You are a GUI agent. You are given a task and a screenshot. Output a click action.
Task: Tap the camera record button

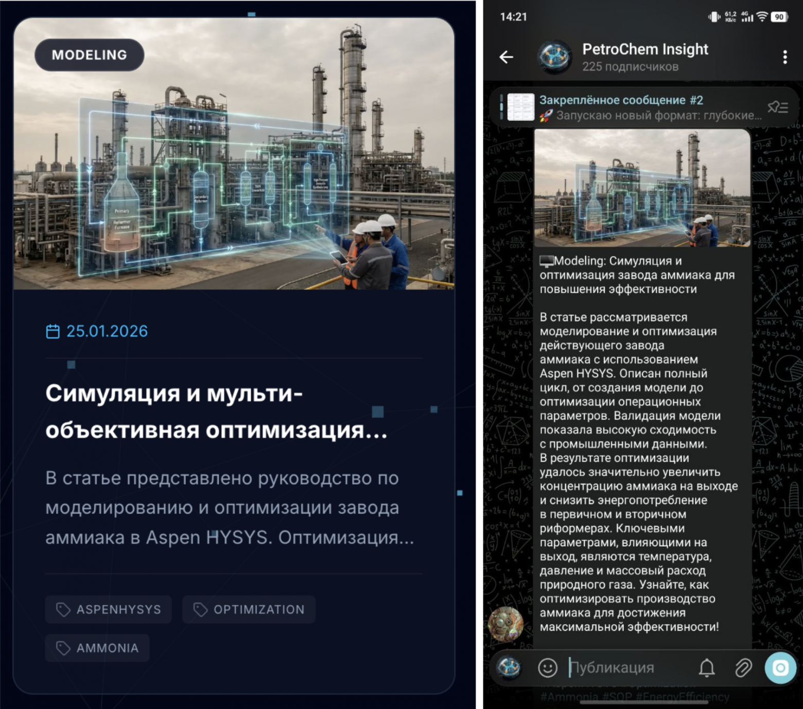click(x=779, y=667)
